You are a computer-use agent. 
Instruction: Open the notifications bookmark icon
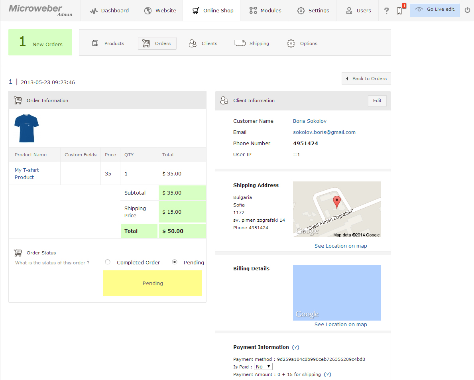click(x=399, y=11)
